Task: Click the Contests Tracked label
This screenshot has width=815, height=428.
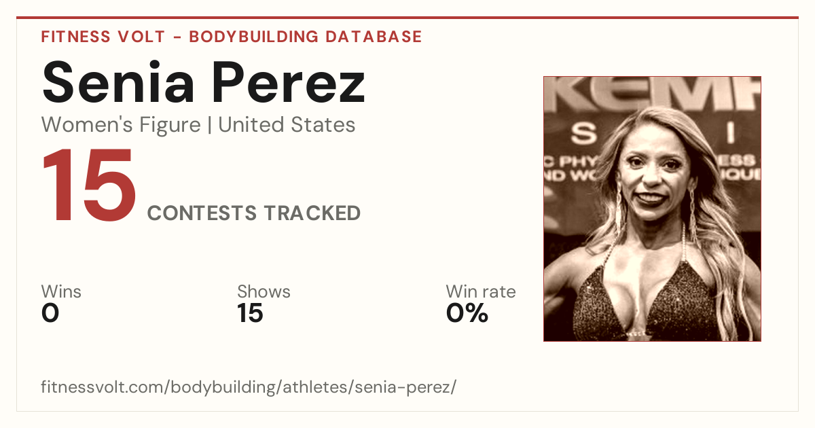Action: [254, 213]
